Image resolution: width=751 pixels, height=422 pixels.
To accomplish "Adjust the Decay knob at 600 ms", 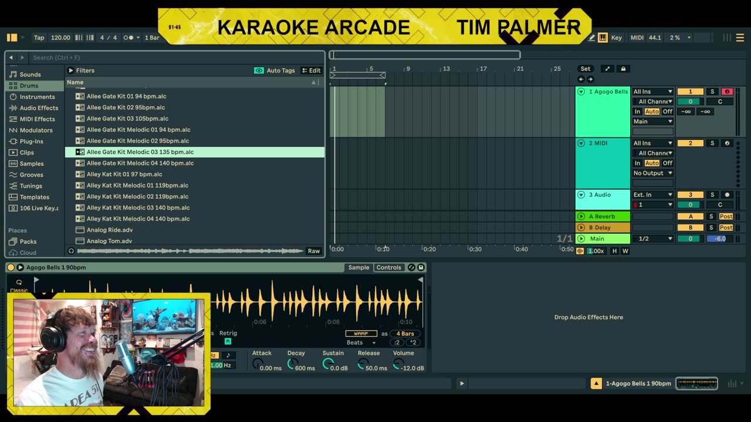I will coord(292,365).
